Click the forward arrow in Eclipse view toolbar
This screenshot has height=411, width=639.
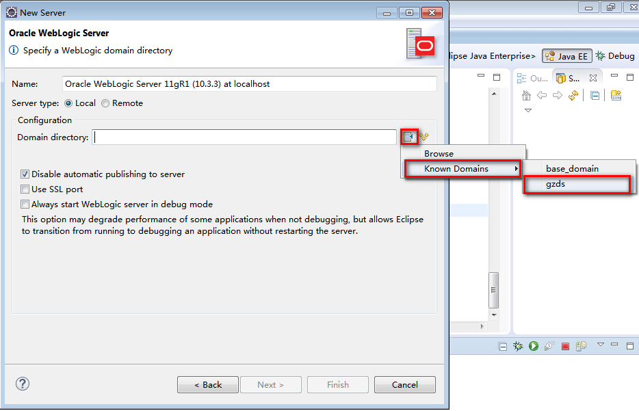(557, 95)
